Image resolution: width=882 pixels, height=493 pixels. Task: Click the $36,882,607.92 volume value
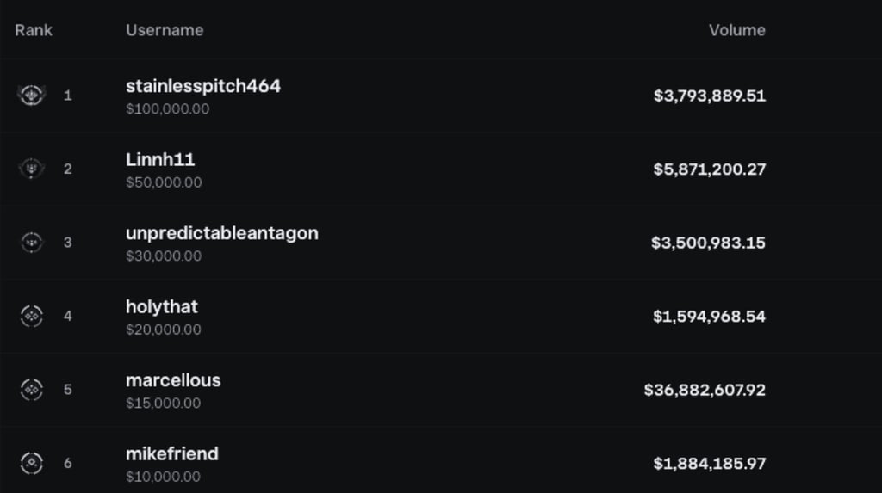click(x=705, y=390)
